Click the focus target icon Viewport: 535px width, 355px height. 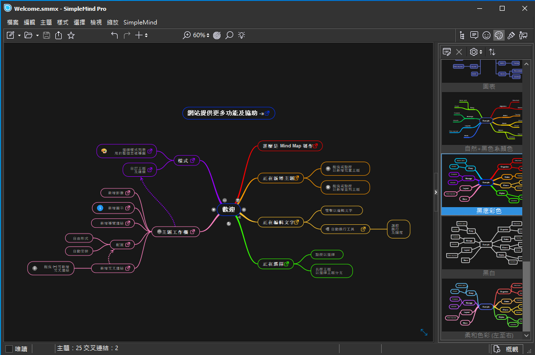tap(217, 35)
